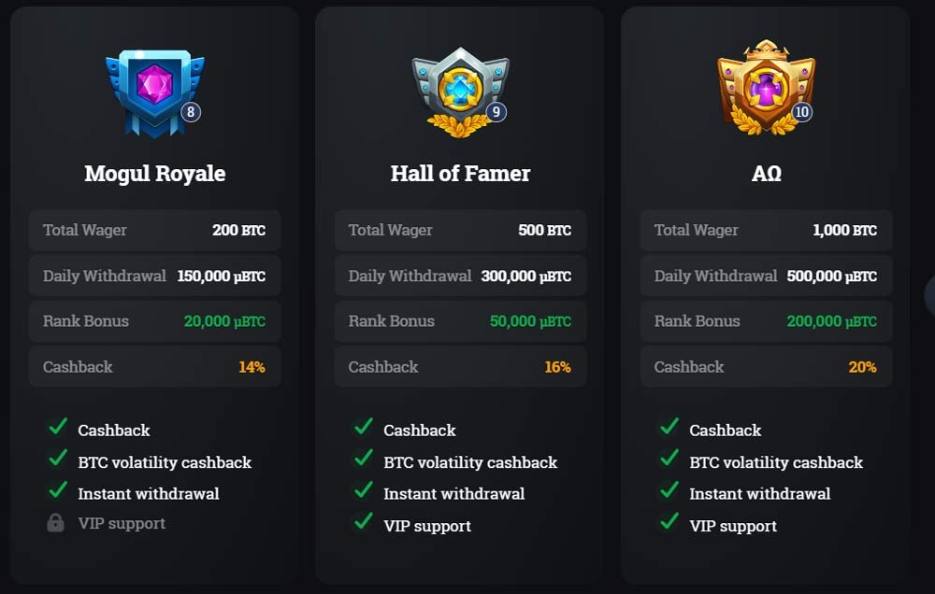Screen dimensions: 935x594
Task: Click Hall of Famer BTC volatility checkmark
Action: (363, 458)
